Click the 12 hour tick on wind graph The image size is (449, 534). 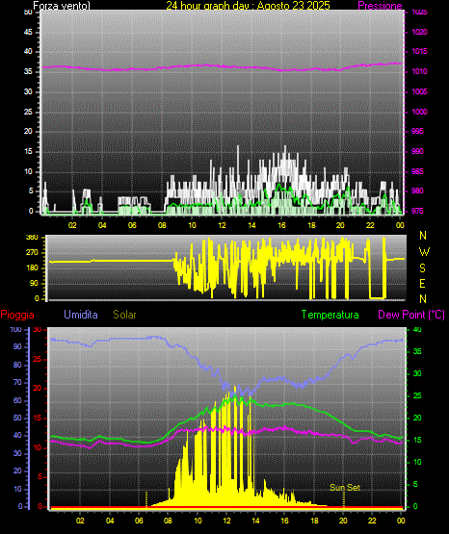[x=222, y=225]
